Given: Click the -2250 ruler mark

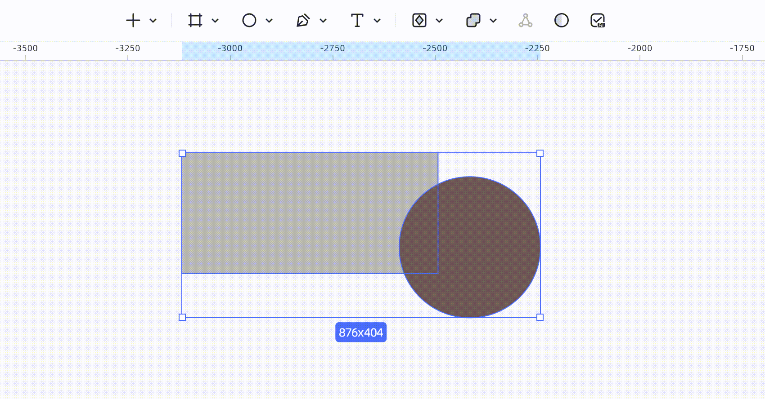Looking at the screenshot, I should click(x=537, y=48).
